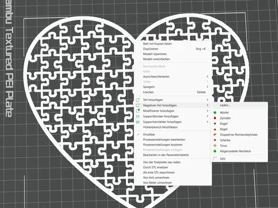Click the green Würfel cube icon
This screenshot has height=208, width=278.
pos(215,113)
